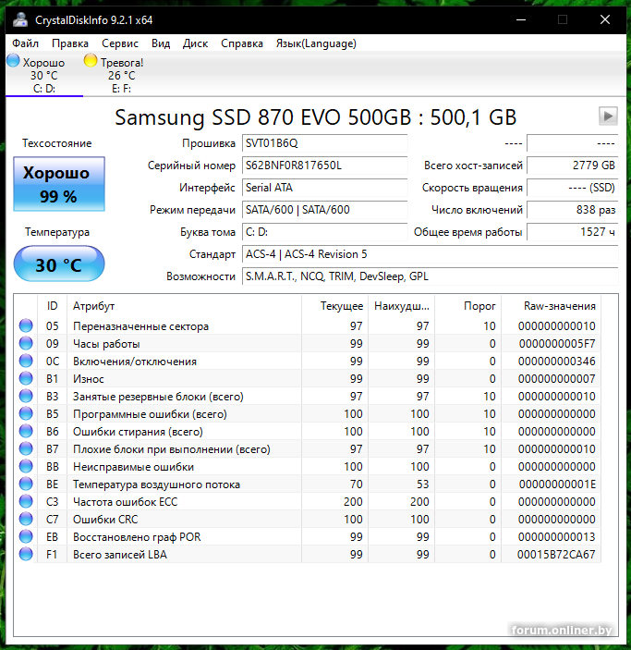Click the status orb for attribute BB
The height and width of the screenshot is (650, 631).
[26, 466]
